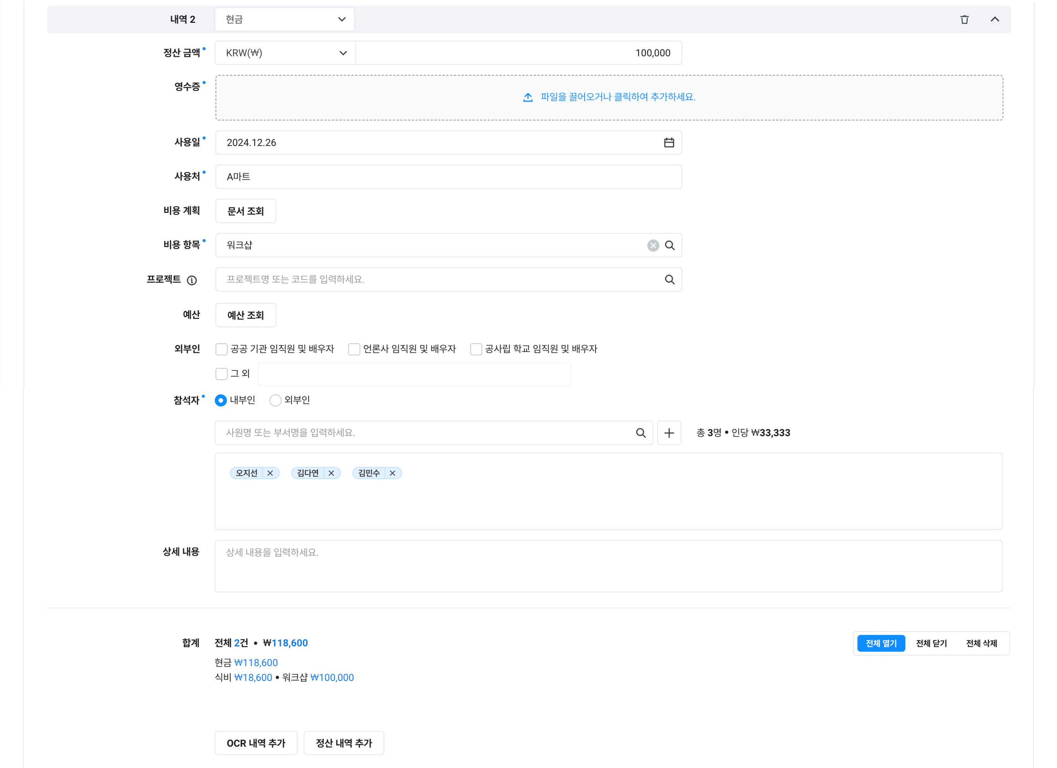1057x768 pixels.
Task: Open 현금 payment type dropdown
Action: click(284, 20)
